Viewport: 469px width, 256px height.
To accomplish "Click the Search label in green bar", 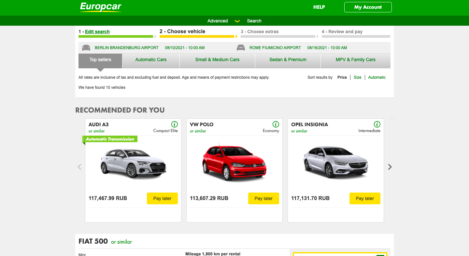I will pyautogui.click(x=254, y=21).
